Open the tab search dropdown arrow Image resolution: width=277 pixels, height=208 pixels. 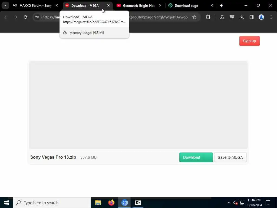click(x=5, y=5)
